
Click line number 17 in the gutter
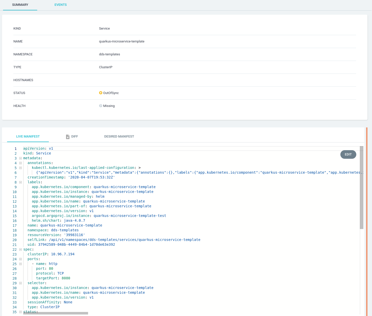tap(15, 225)
